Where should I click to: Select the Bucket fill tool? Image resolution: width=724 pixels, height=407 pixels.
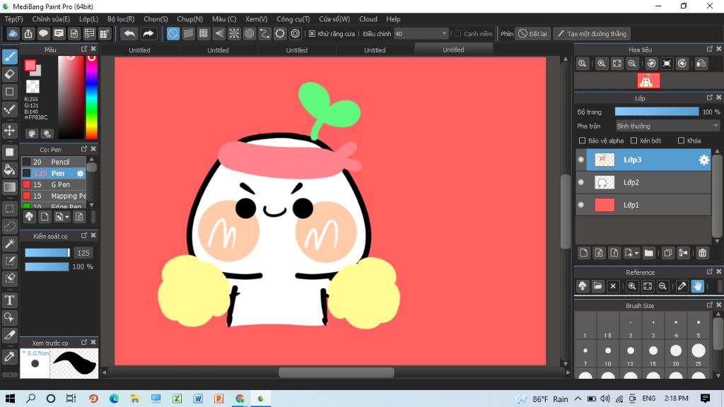point(10,170)
